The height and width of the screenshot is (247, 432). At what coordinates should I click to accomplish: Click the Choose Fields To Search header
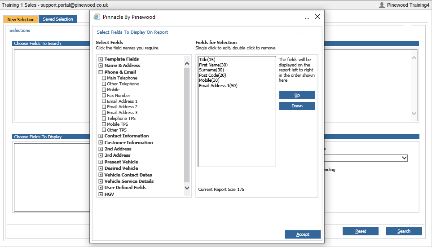pos(37,43)
